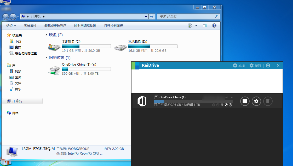
Task: Click the wifi status icon in RaiDrive
Action: [222, 105]
